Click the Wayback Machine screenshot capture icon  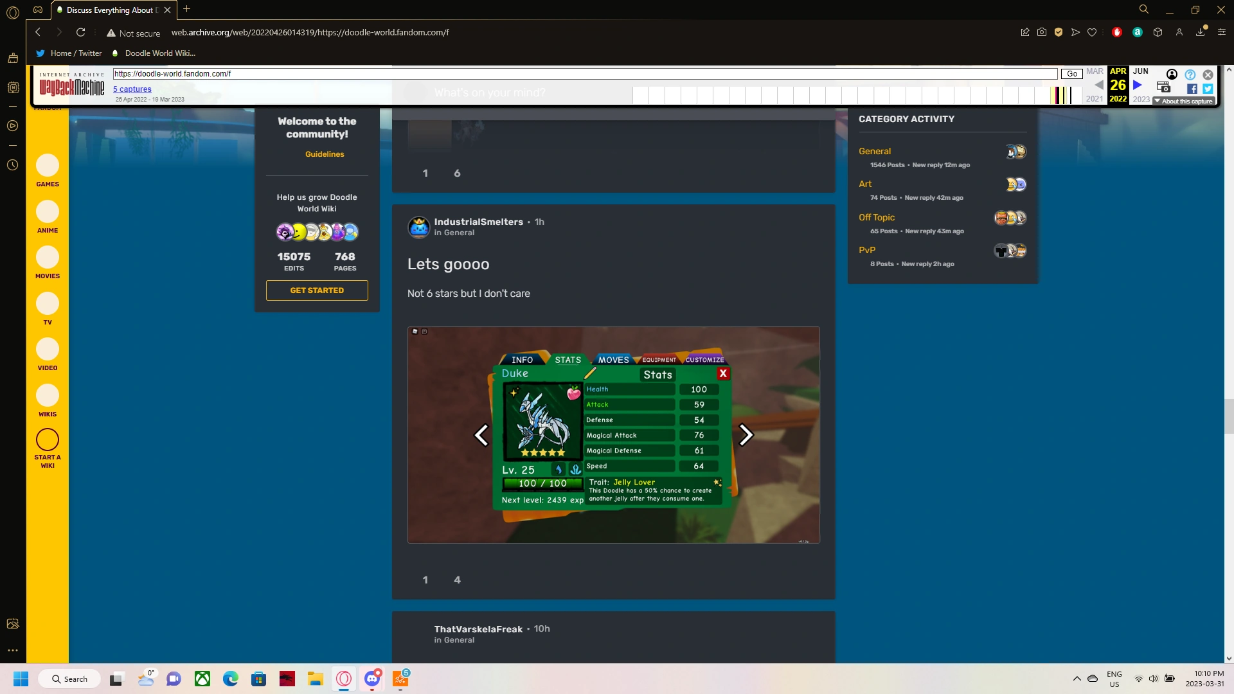[1163, 88]
